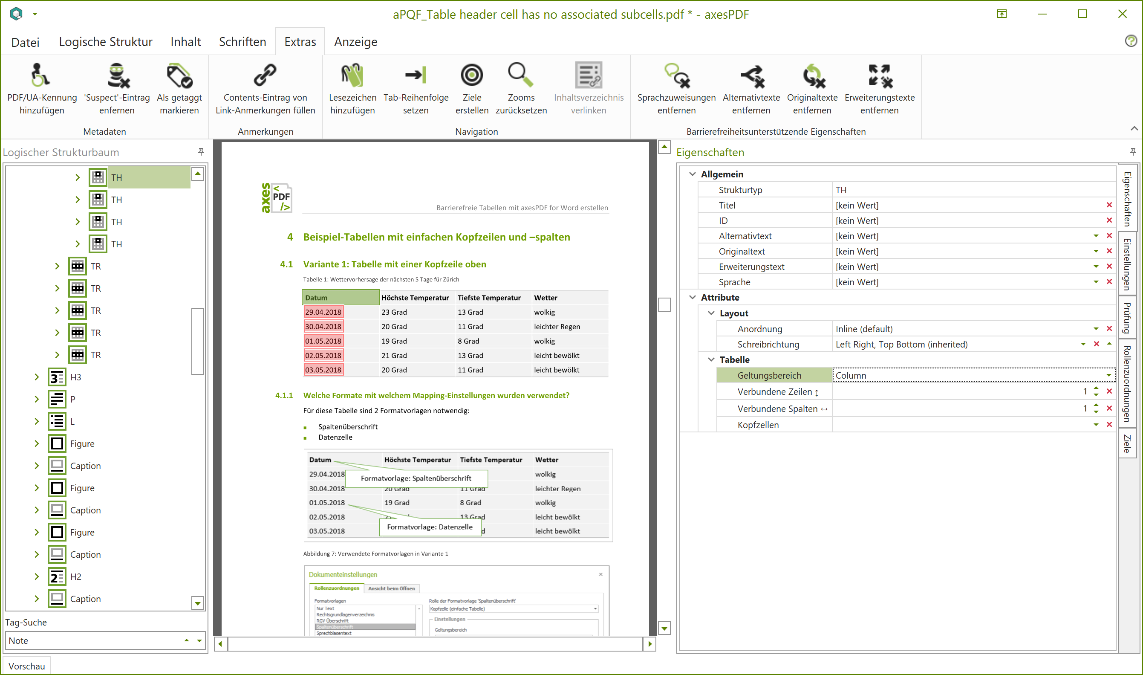Clear Kopfzellen with the red X
1143x675 pixels.
(x=1109, y=425)
